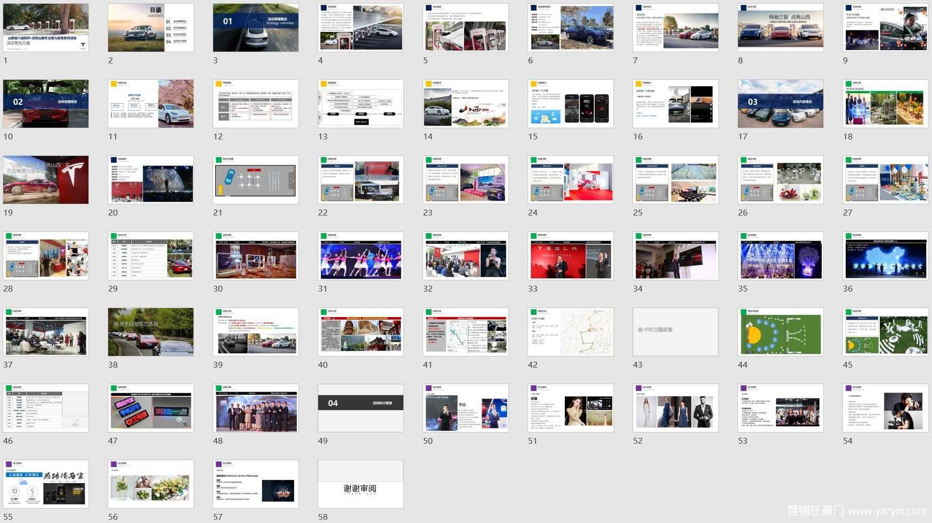The image size is (932, 523).
Task: Open slide 49 section 04 divider
Action: [361, 408]
